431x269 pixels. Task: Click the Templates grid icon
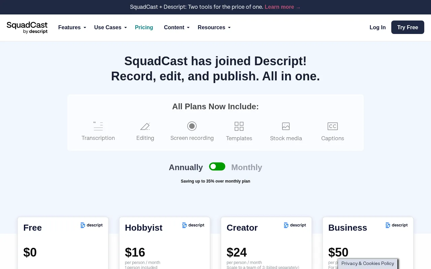(239, 126)
